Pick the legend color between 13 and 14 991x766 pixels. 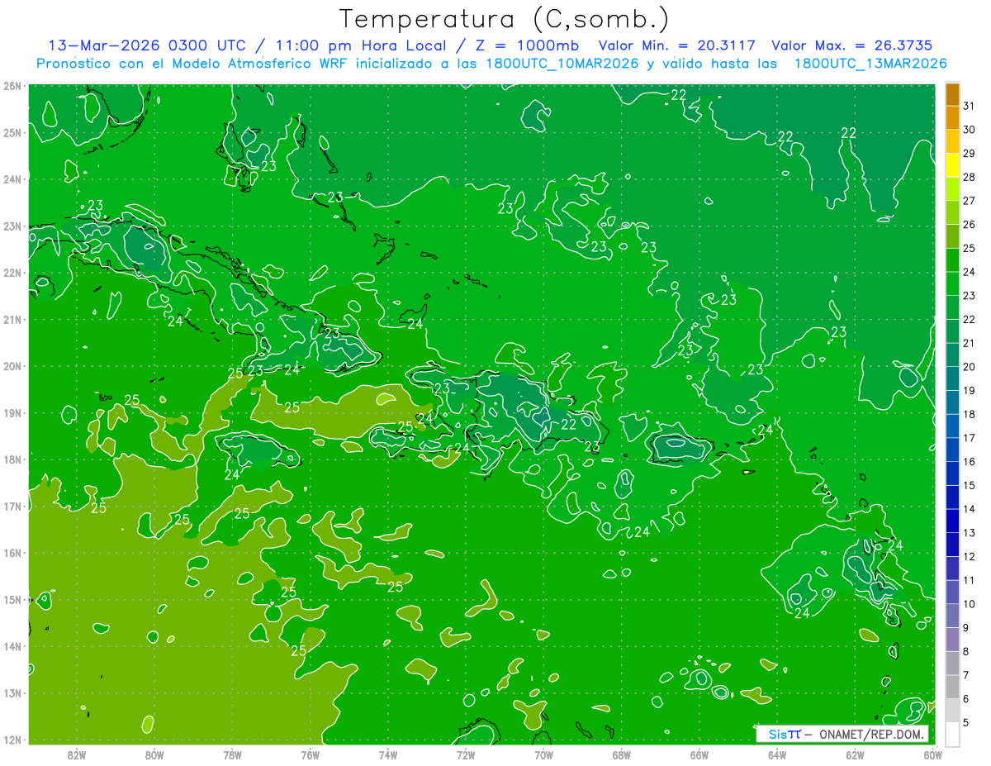click(x=952, y=521)
